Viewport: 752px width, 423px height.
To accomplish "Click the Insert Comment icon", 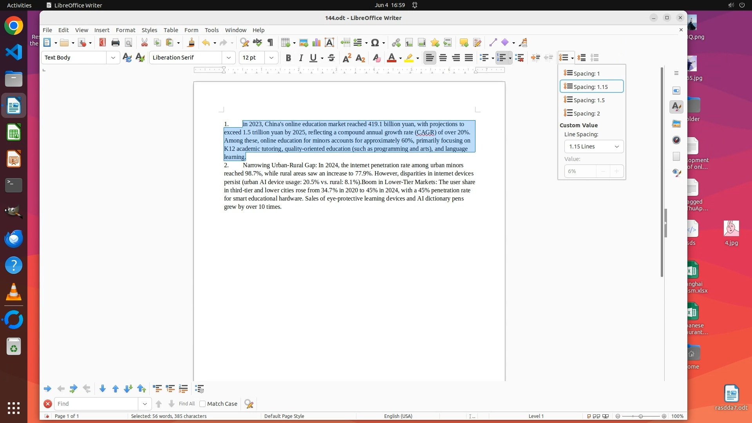I will pyautogui.click(x=464, y=43).
